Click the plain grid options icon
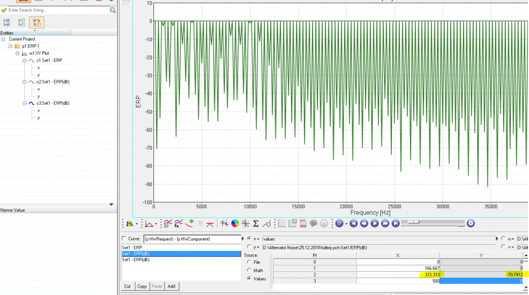This screenshot has width=529, height=295. (282, 224)
